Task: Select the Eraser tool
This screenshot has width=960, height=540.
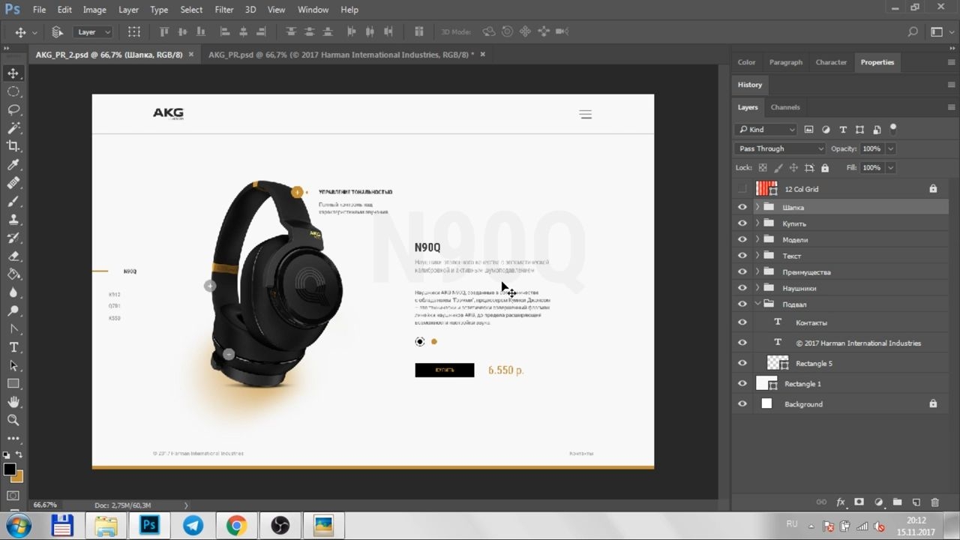Action: point(13,256)
